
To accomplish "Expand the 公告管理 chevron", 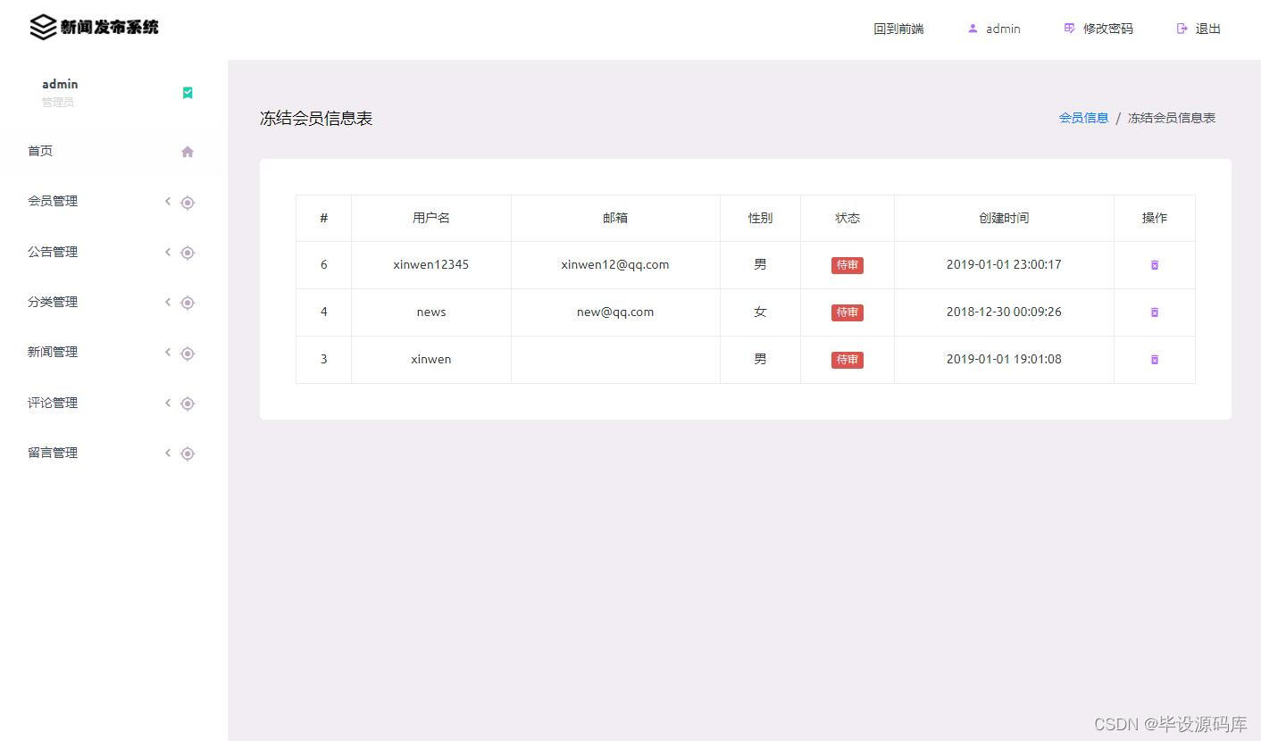I will pos(167,252).
